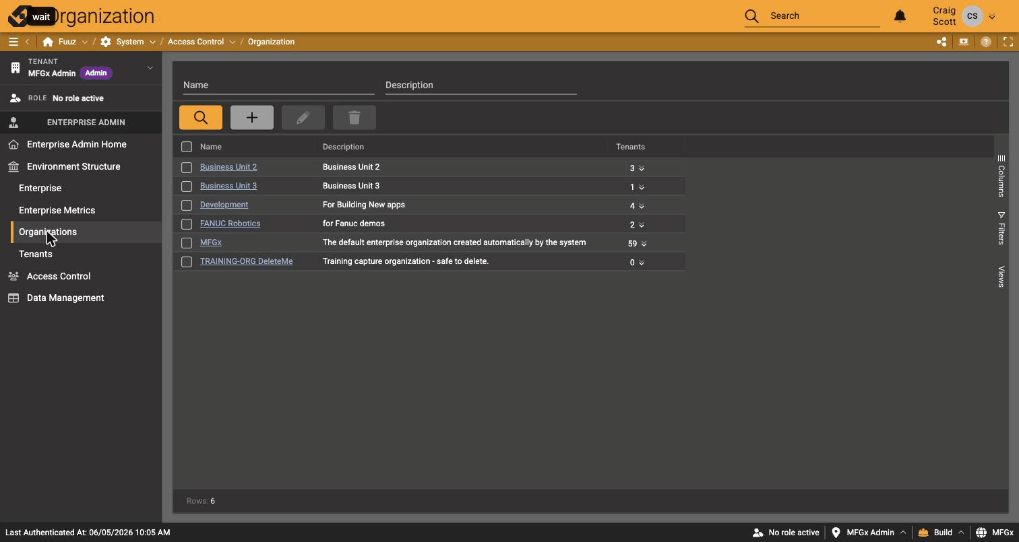Select Enterprise Metrics in sidebar
This screenshot has height=542, width=1019.
[57, 210]
